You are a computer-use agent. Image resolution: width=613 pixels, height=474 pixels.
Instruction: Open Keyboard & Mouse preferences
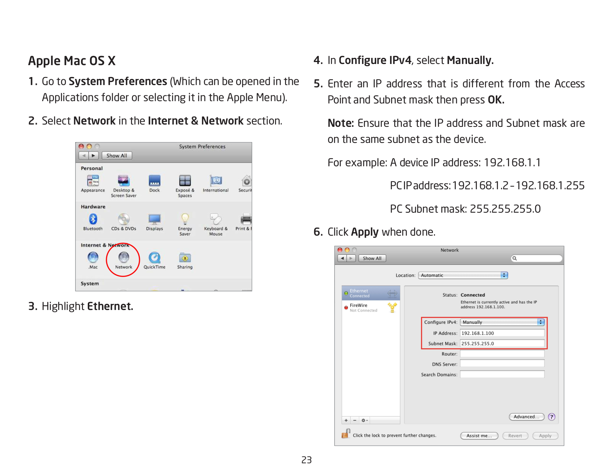pyautogui.click(x=216, y=225)
